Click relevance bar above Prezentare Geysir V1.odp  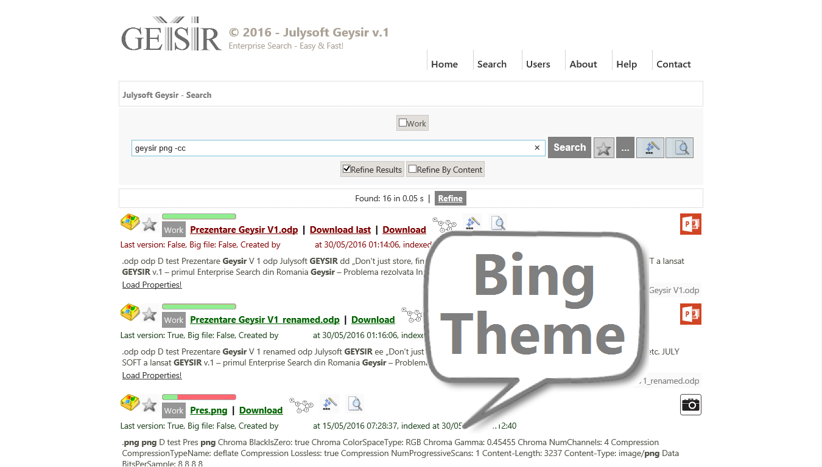199,216
